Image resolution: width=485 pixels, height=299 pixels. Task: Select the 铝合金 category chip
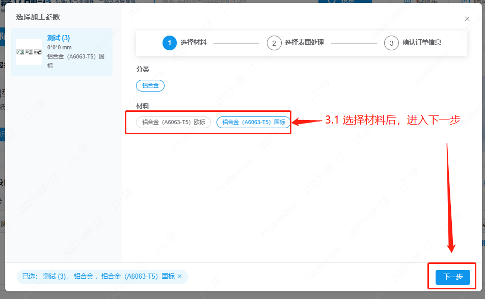pos(150,85)
